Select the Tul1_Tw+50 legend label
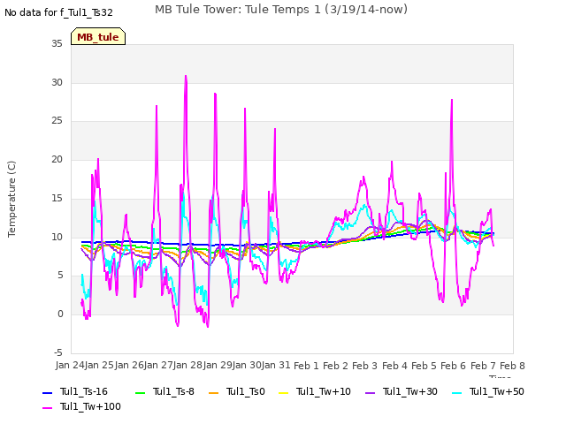 497,391
